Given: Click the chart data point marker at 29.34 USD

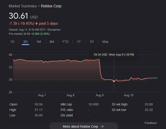Looking at the screenshot, I should click(x=114, y=81).
